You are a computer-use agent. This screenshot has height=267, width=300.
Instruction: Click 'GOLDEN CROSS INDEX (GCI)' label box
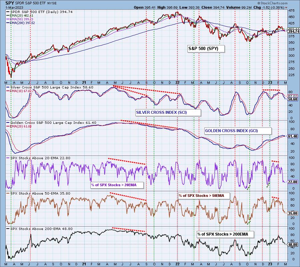click(x=238, y=131)
